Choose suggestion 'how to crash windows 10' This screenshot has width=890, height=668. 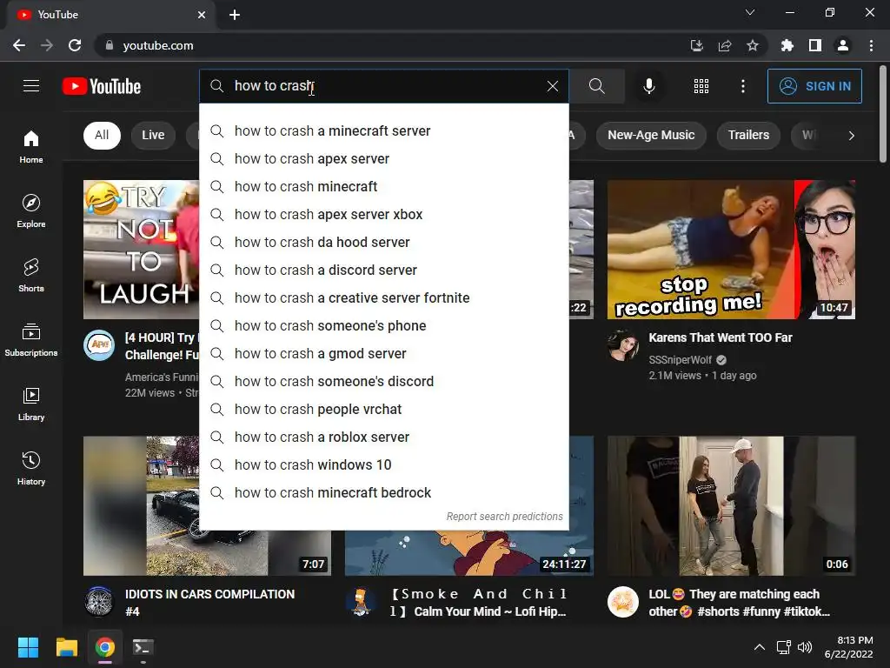383,464
